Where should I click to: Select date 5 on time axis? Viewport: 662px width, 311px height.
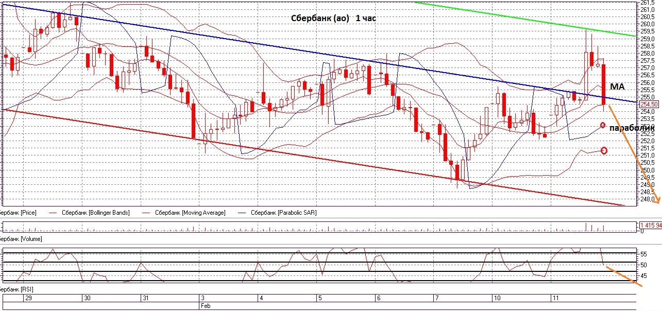(x=320, y=298)
